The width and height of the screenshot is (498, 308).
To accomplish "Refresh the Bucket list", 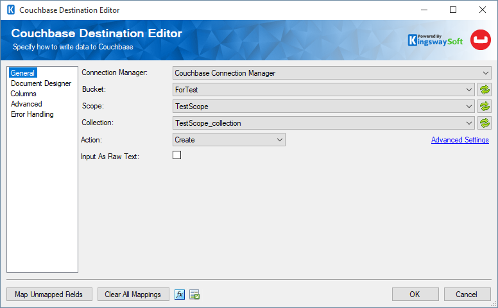I will pos(485,90).
